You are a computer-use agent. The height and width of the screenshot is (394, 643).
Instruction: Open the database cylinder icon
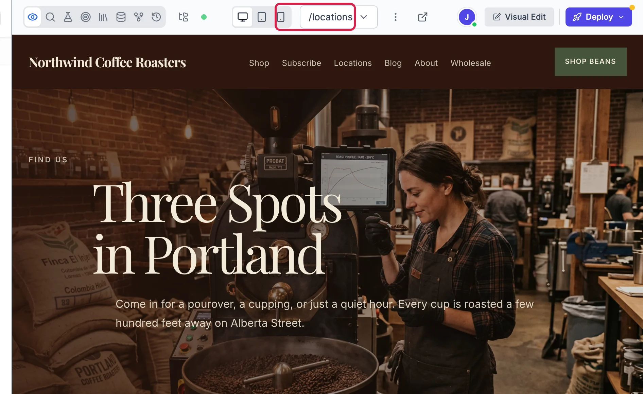tap(121, 17)
